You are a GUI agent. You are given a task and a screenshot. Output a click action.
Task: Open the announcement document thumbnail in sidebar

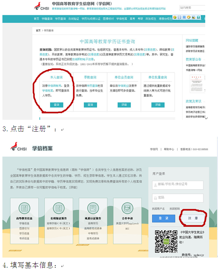click(x=197, y=84)
